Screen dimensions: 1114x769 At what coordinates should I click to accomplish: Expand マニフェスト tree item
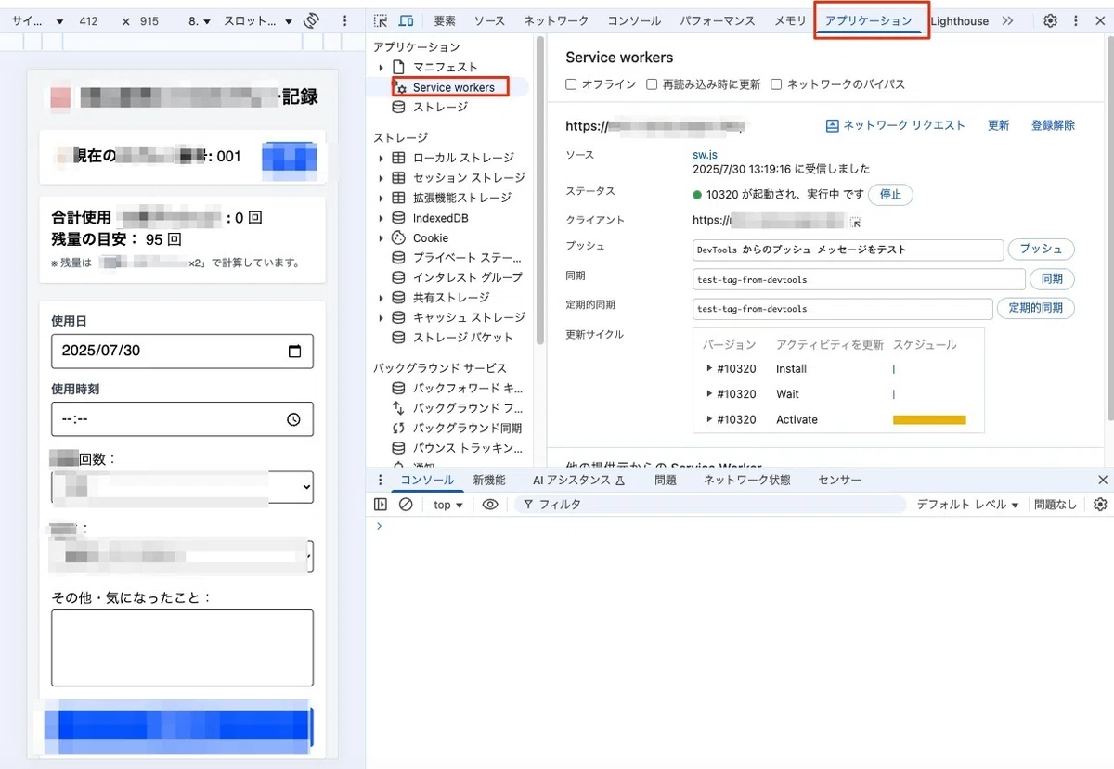point(381,68)
